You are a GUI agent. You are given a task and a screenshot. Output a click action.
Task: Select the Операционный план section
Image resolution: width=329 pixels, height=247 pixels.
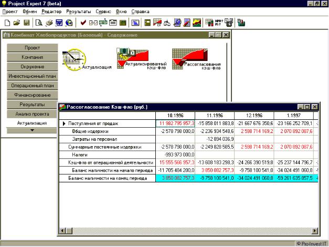click(x=33, y=86)
